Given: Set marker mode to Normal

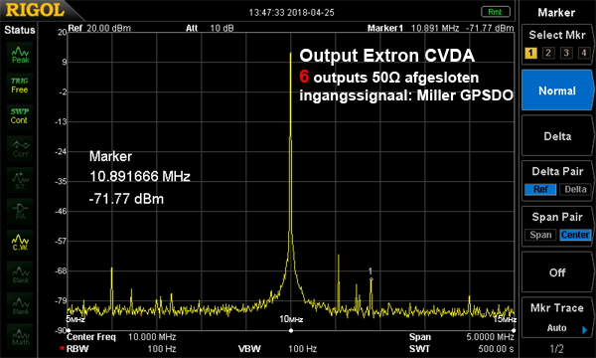Looking at the screenshot, I should click(x=557, y=90).
